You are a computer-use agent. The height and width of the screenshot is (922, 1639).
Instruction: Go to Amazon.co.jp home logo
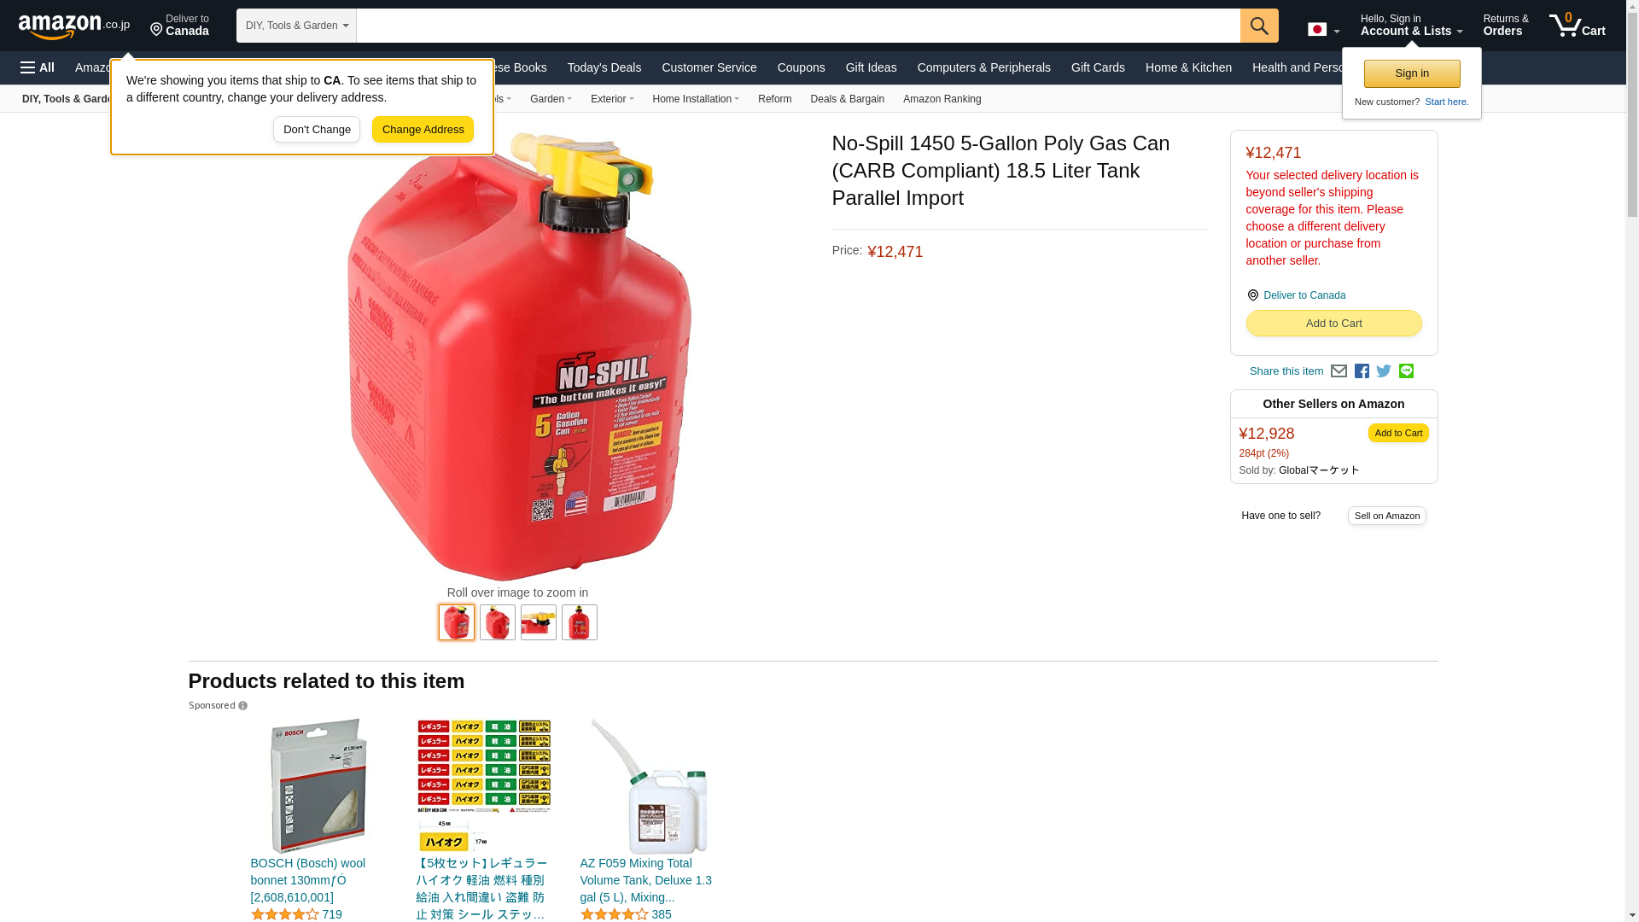tap(74, 26)
